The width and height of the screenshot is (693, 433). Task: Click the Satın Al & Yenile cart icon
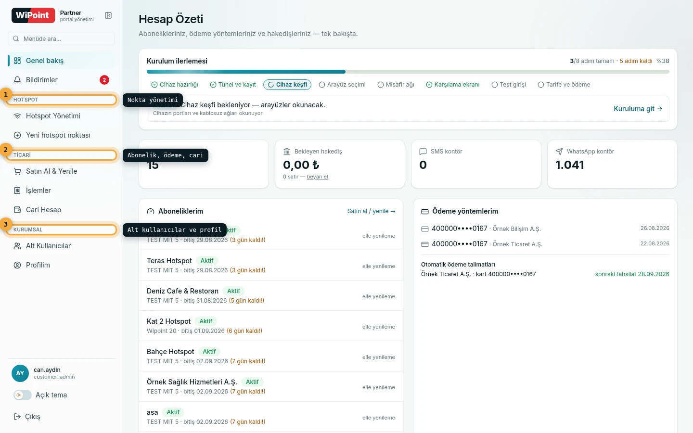[x=17, y=171]
